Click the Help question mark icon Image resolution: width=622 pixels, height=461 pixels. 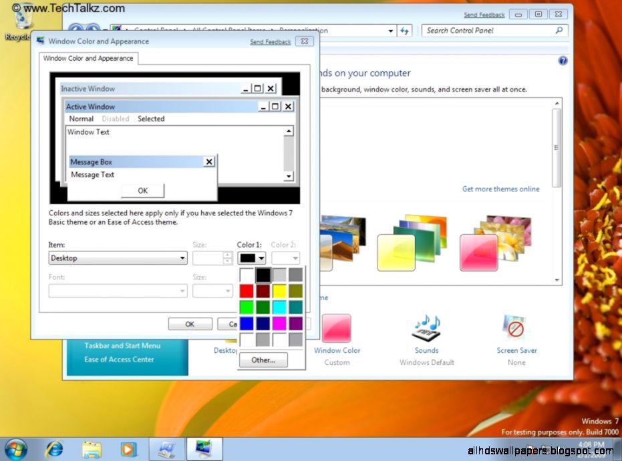[x=563, y=60]
